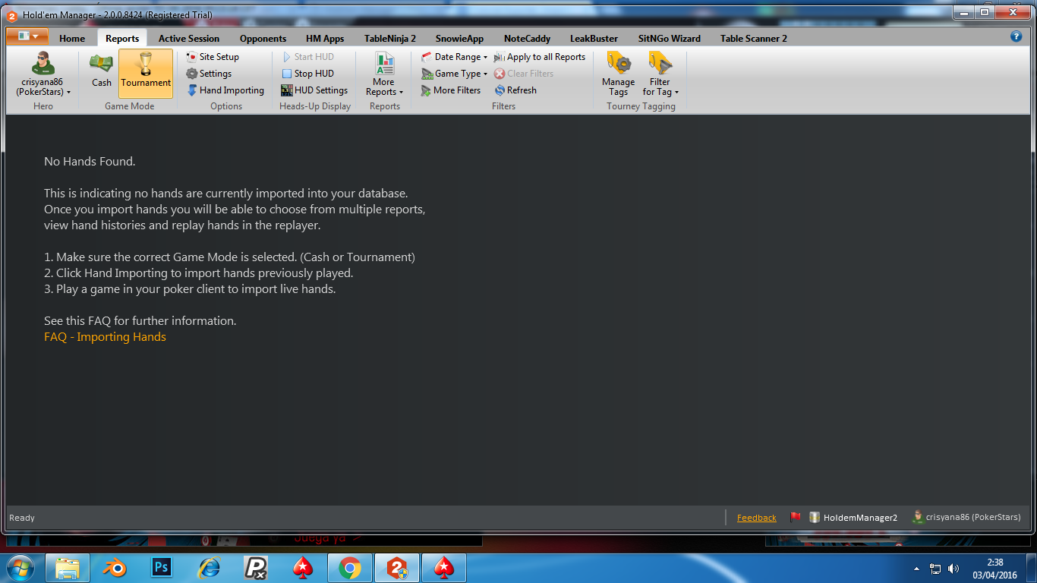This screenshot has height=583, width=1037.
Task: Select Cash game mode
Action: click(x=102, y=74)
